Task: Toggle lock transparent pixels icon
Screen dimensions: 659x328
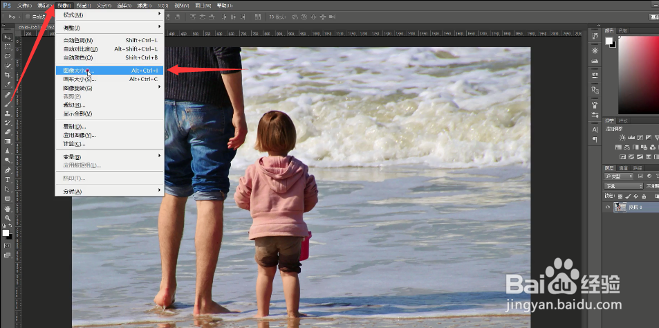Action: (620, 196)
